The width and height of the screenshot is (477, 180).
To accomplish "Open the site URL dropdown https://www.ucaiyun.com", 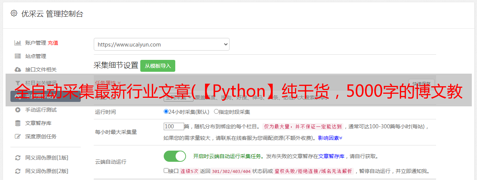I will pos(161,44).
